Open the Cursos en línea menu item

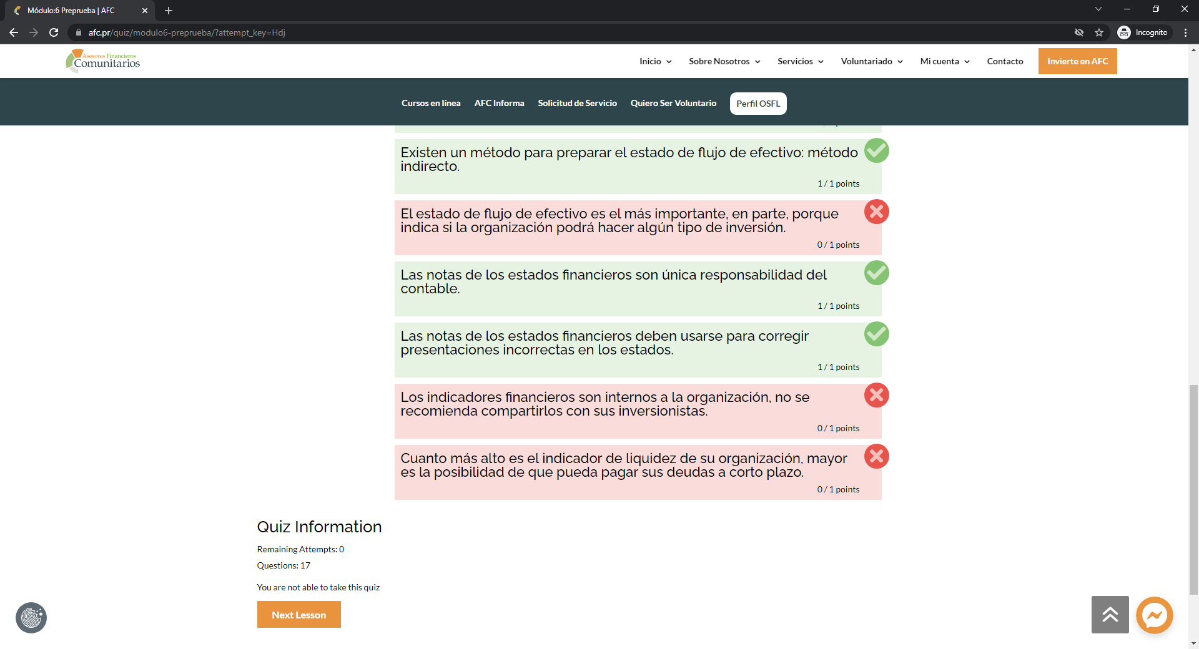431,103
